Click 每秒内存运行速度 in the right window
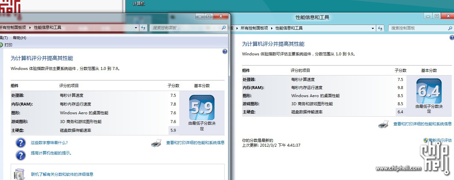 tap(307, 88)
